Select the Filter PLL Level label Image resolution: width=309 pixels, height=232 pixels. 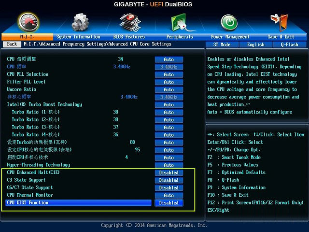(26, 82)
